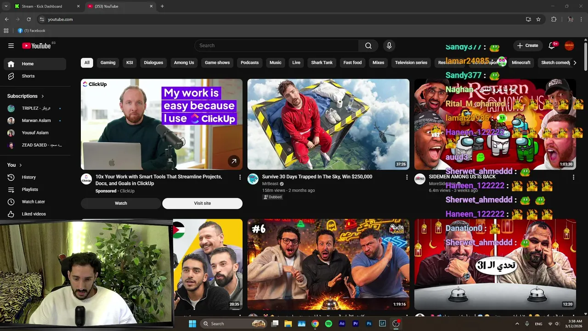Open the ClickUp ad thumbnail

pos(162,124)
